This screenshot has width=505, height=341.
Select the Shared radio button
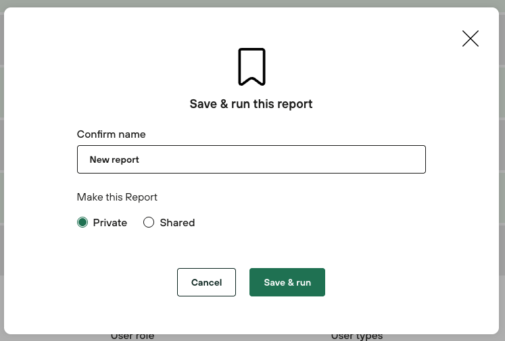[149, 223]
